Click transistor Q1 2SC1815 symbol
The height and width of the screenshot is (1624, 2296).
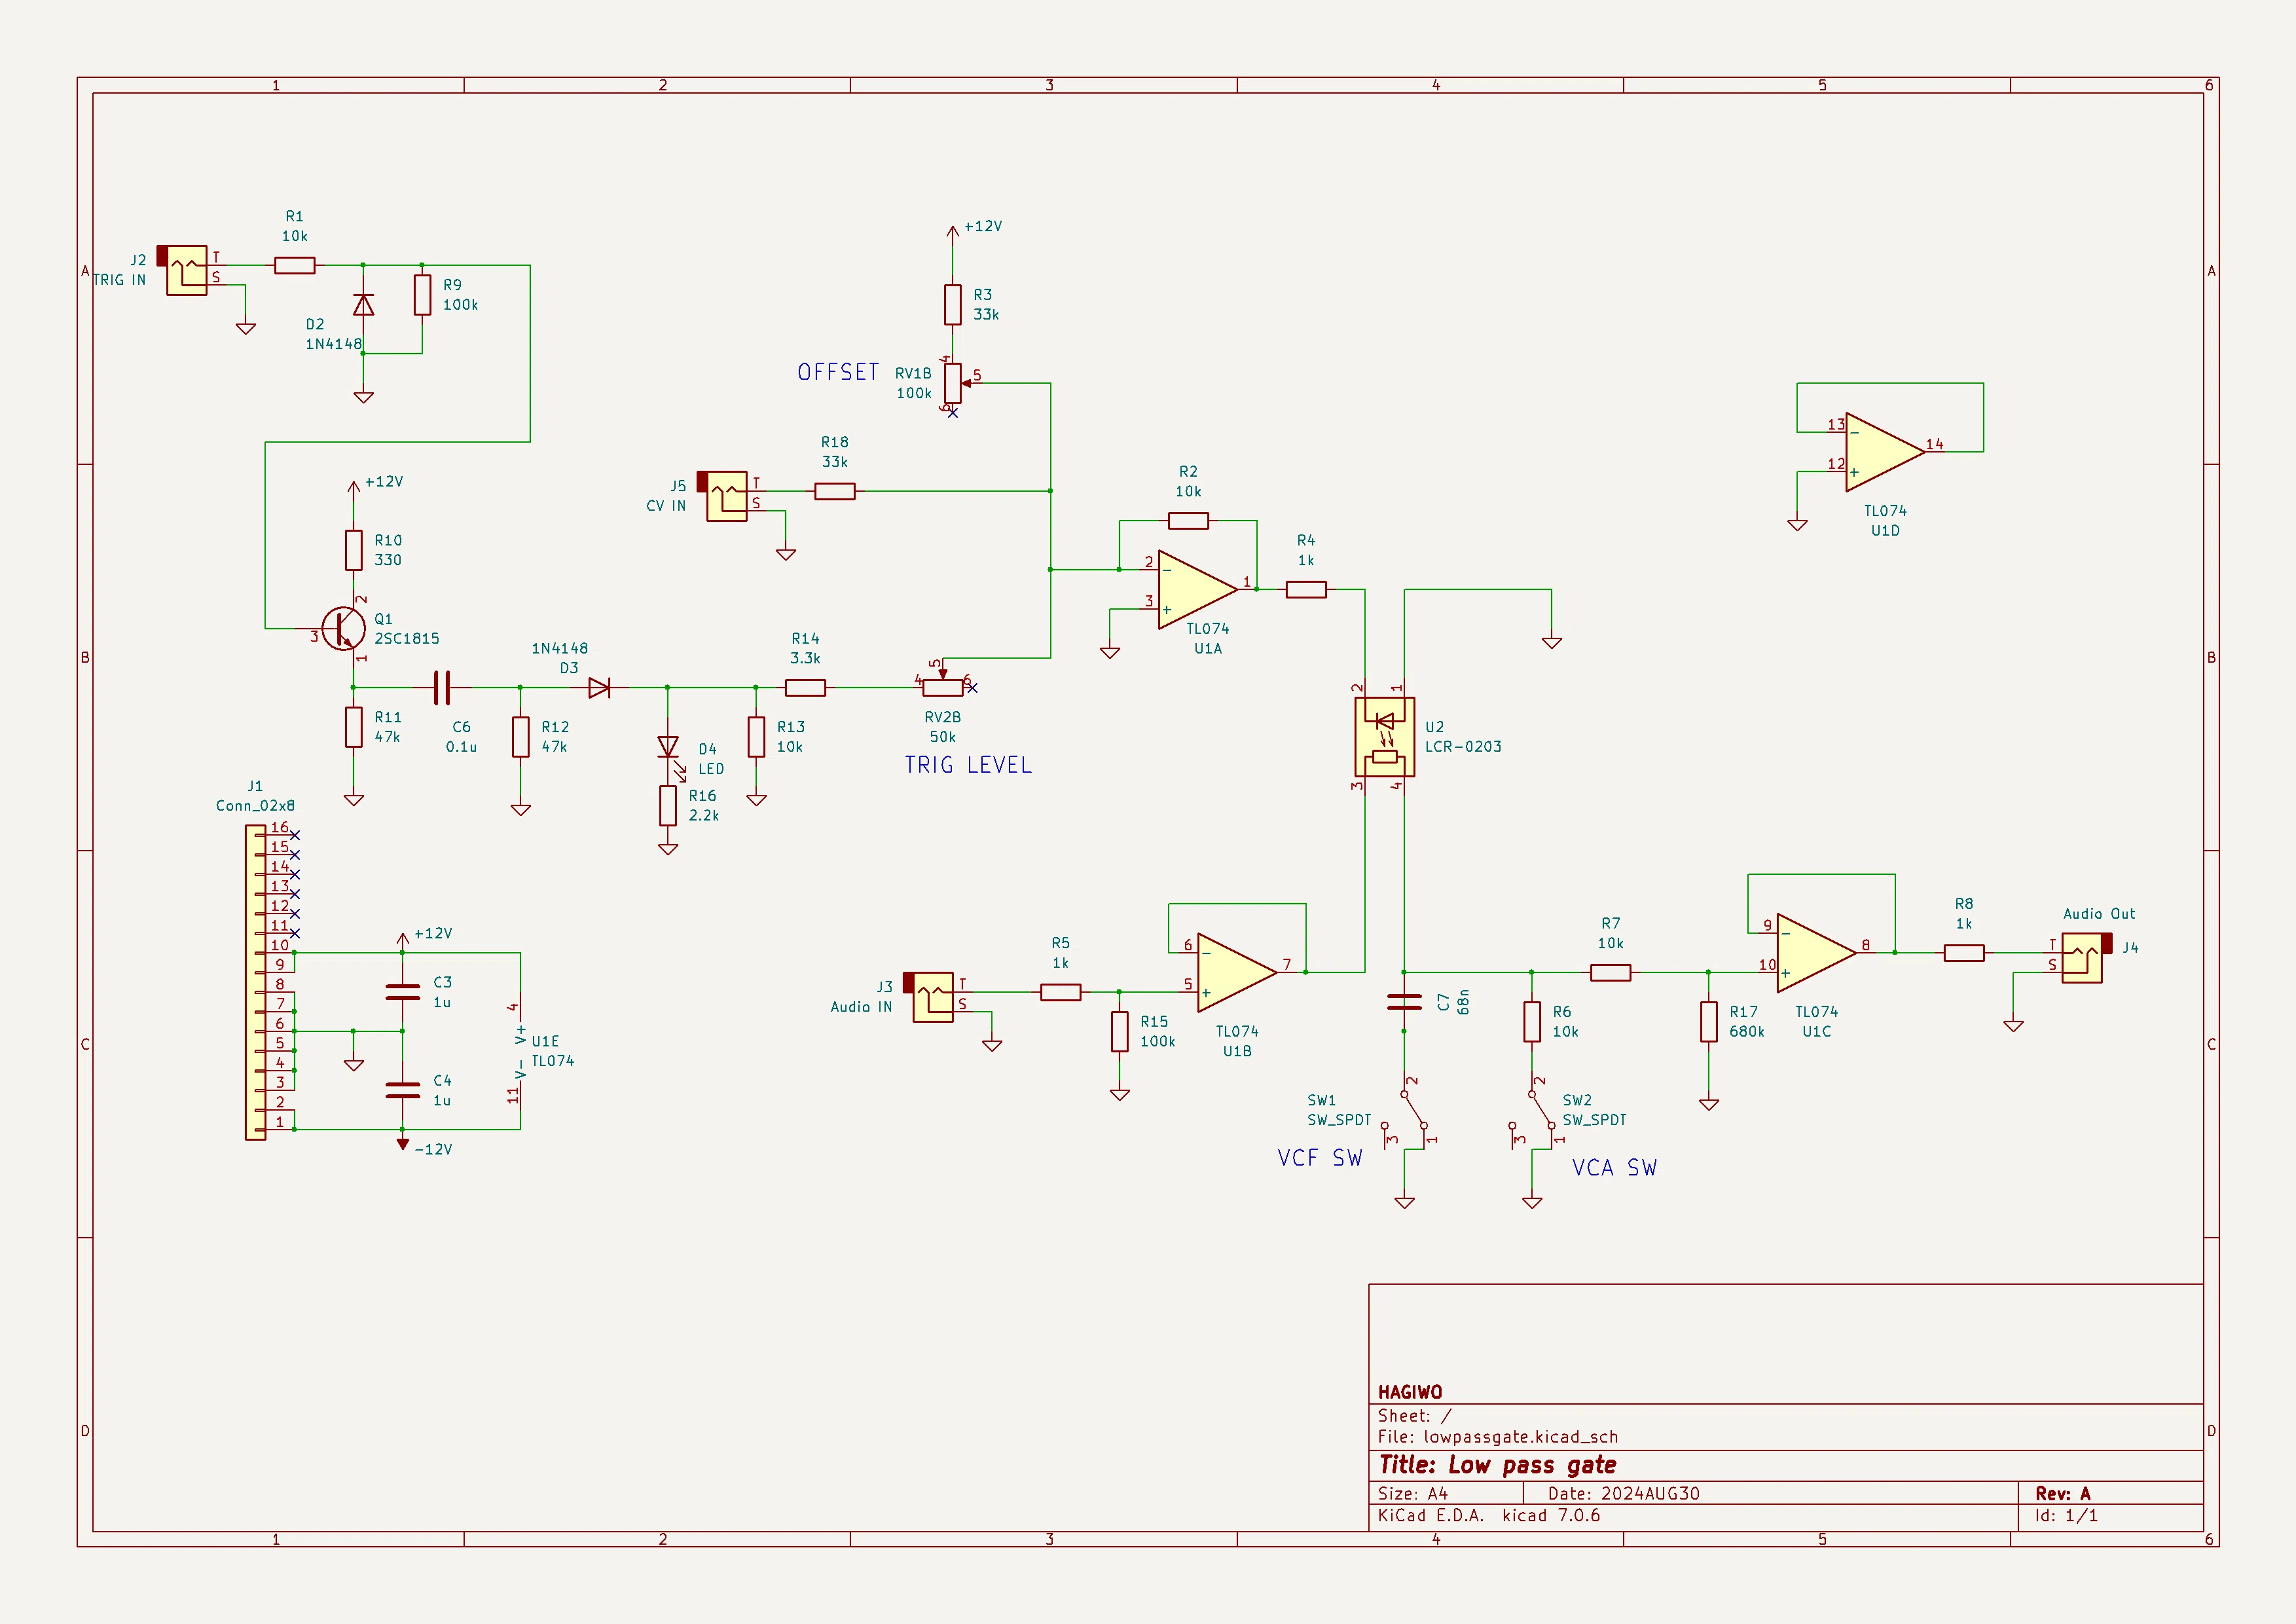(x=343, y=628)
